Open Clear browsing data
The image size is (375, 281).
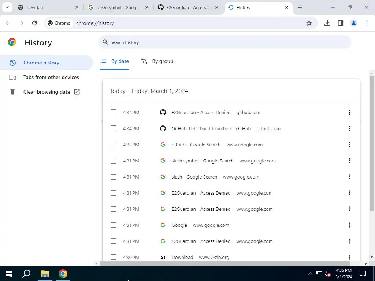pos(47,92)
